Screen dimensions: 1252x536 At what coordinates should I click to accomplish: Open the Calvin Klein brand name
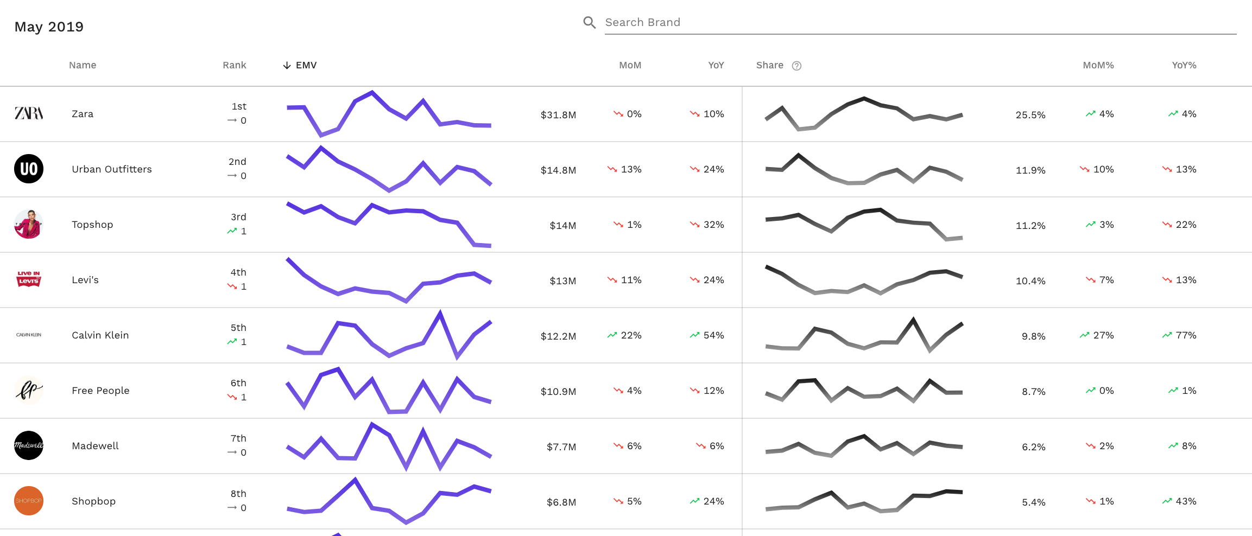pyautogui.click(x=100, y=335)
